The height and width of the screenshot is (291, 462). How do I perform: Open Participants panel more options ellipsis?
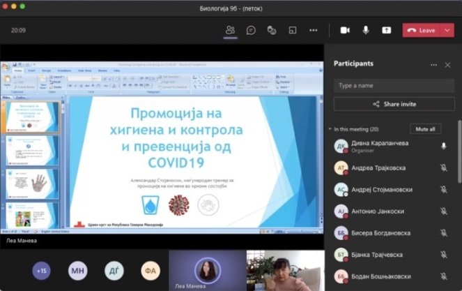tap(433, 64)
